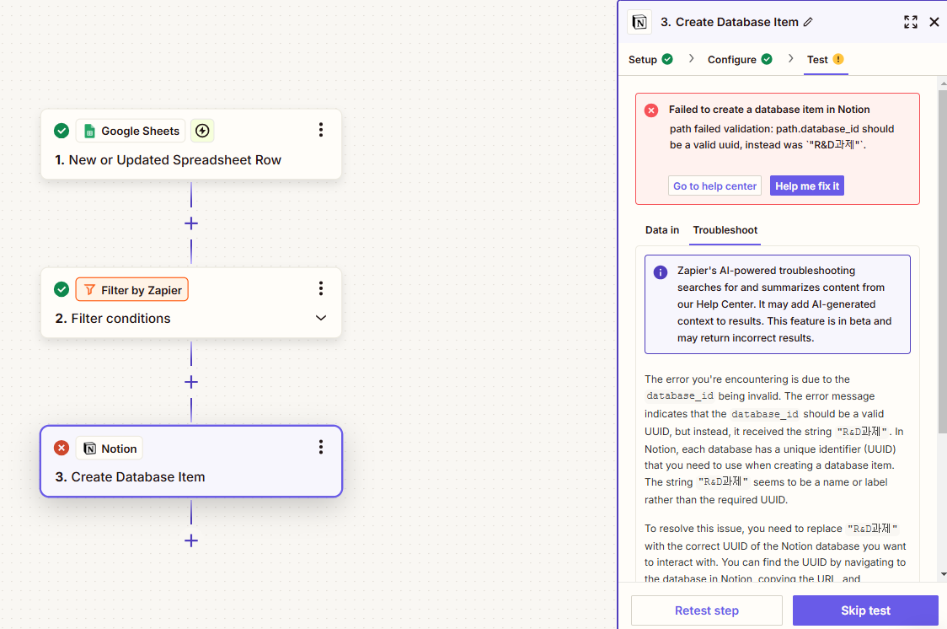Switch to the Configure tab
The image size is (947, 629).
pyautogui.click(x=740, y=59)
